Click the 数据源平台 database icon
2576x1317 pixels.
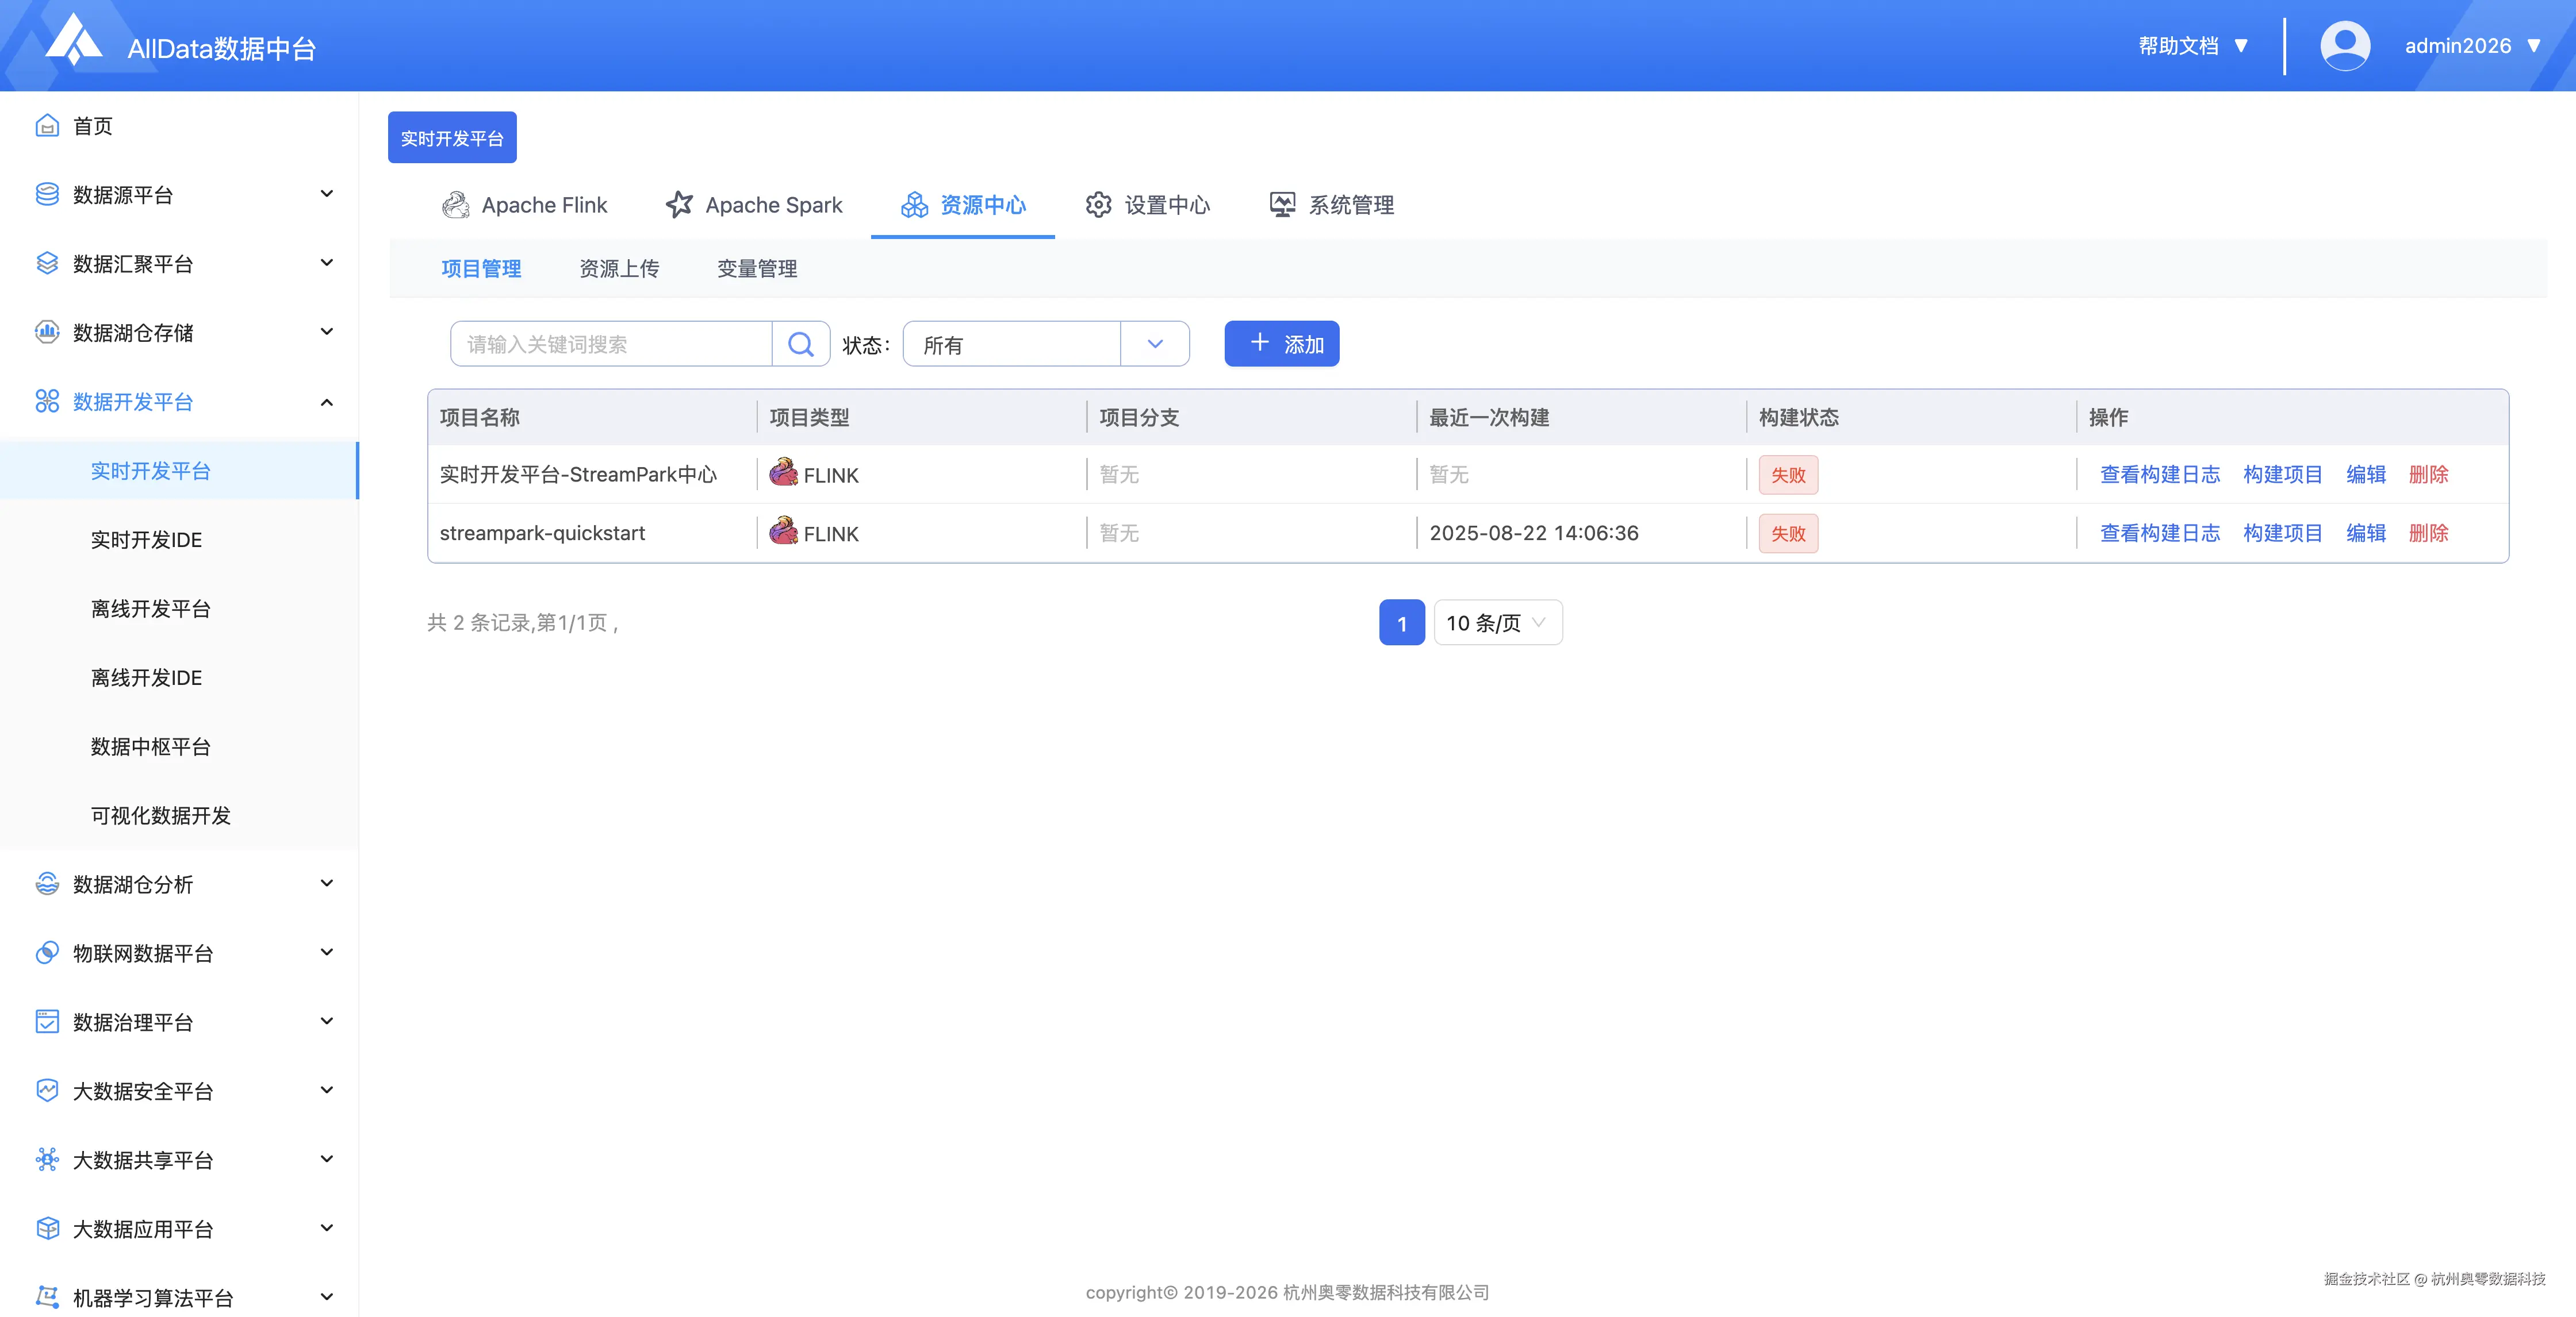(x=47, y=194)
